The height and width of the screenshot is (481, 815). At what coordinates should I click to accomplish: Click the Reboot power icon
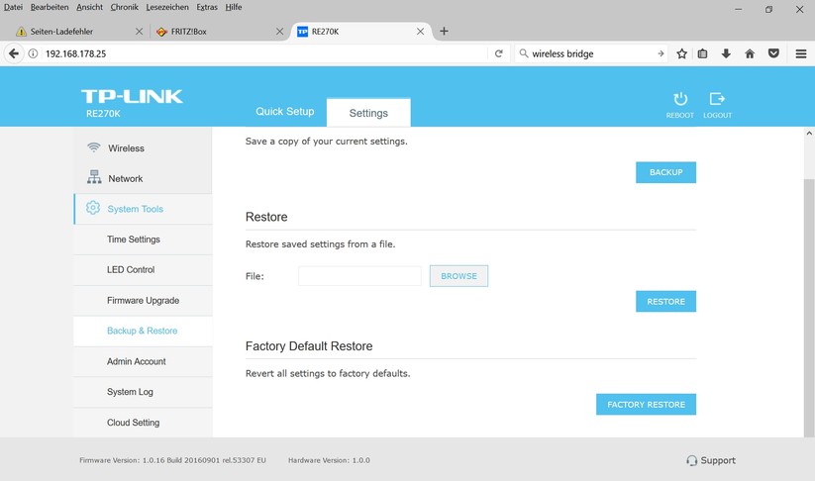click(679, 99)
